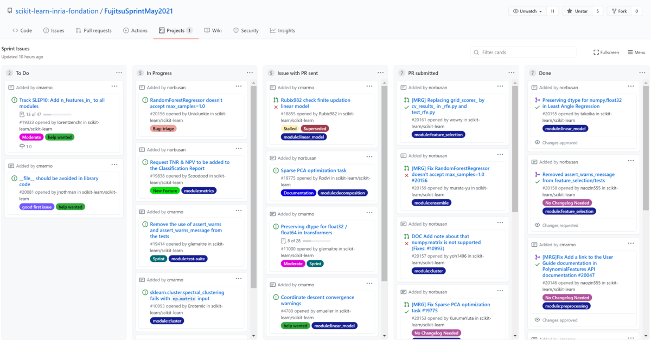Click the 'Stalled' yellow label

point(290,128)
